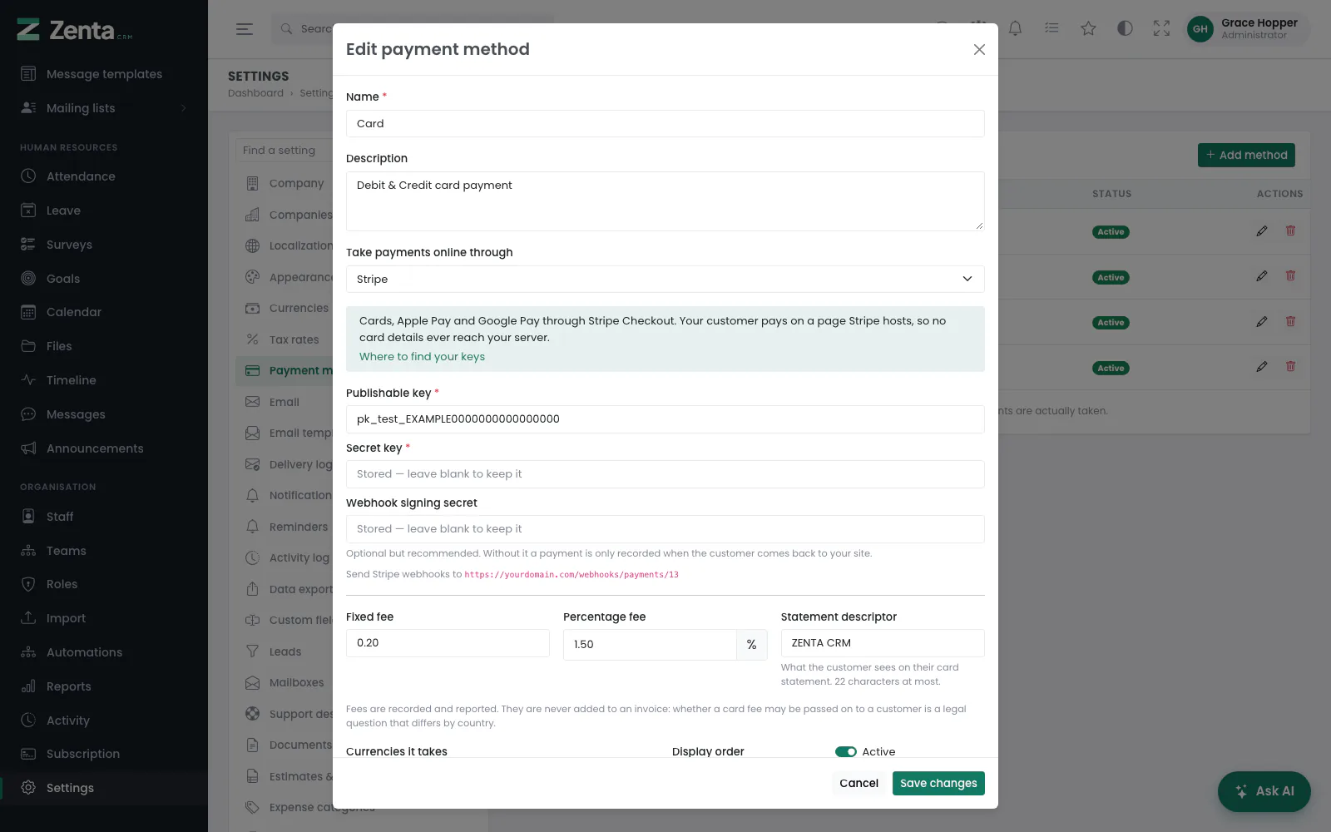Go to Dashboard breadcrumb link
Image resolution: width=1331 pixels, height=832 pixels.
pos(255,93)
